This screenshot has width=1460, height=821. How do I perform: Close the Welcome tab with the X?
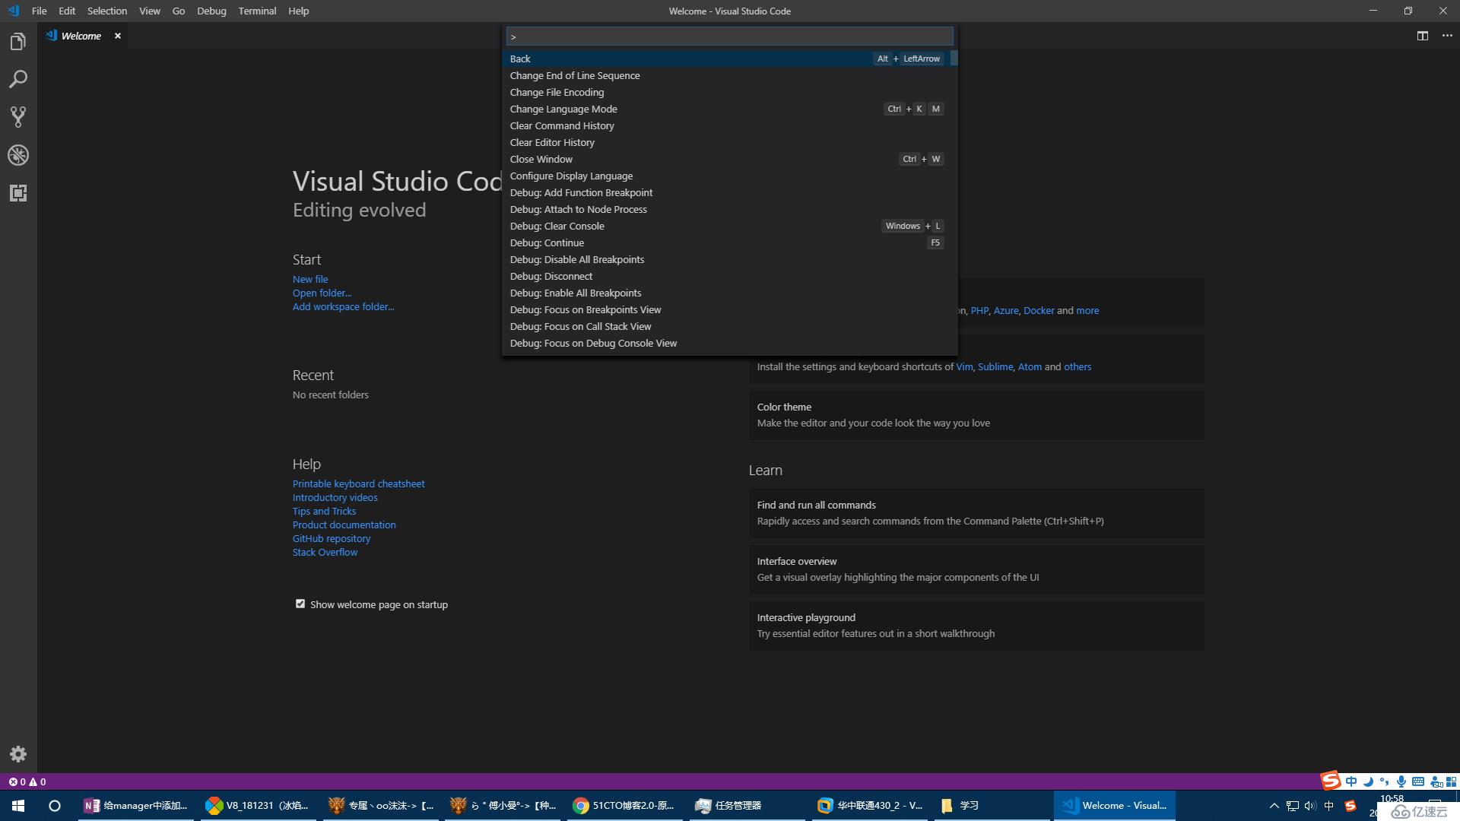(x=118, y=36)
